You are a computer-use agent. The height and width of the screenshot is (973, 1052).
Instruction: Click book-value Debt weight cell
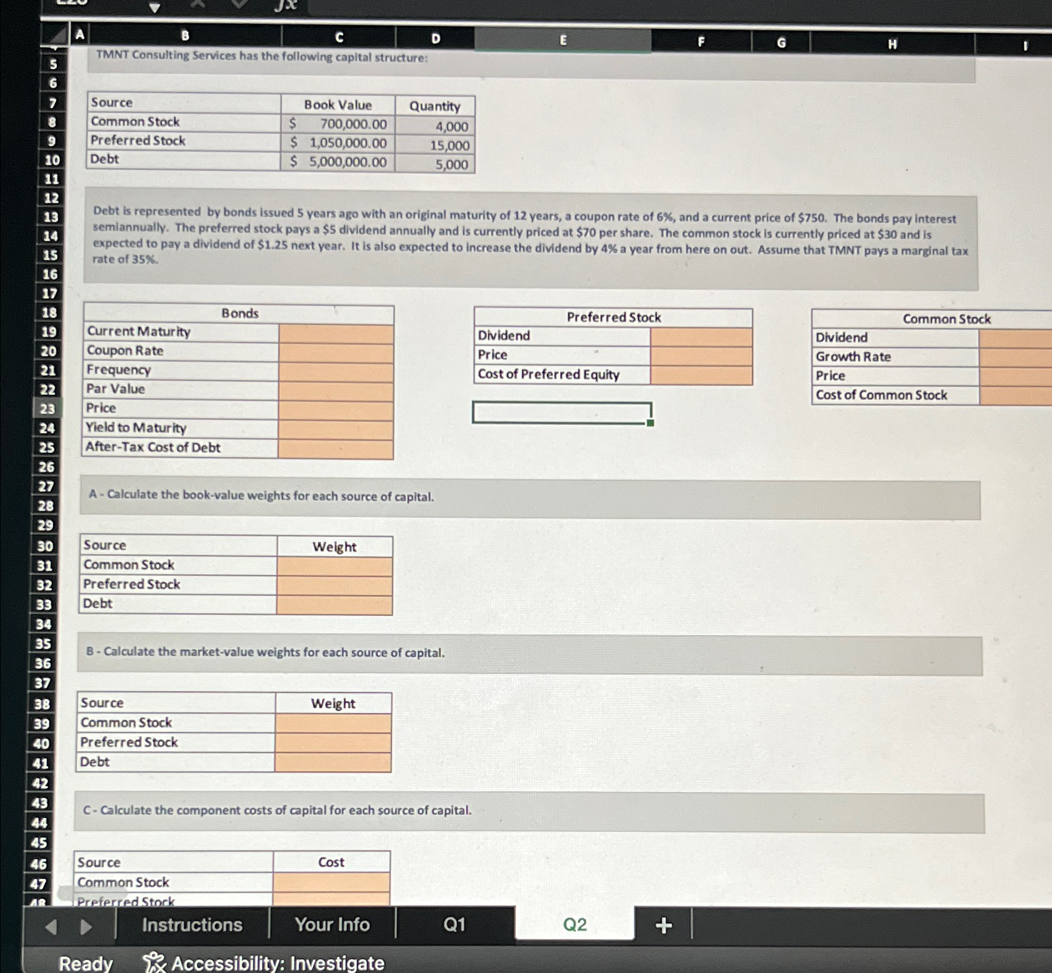pos(334,605)
